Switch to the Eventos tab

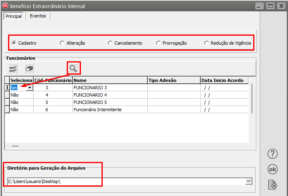tap(38, 16)
